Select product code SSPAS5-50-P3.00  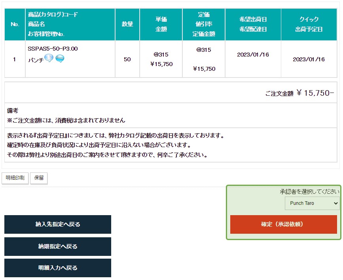click(x=53, y=49)
